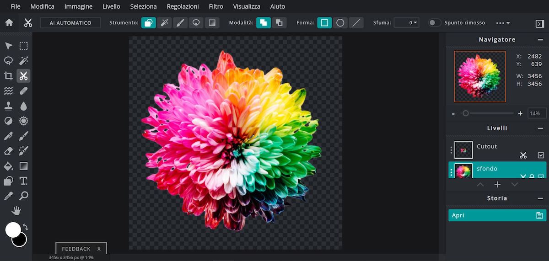Select the Cutout layer thumbnail
Viewport: 549px width, 261px height.
pos(463,150)
